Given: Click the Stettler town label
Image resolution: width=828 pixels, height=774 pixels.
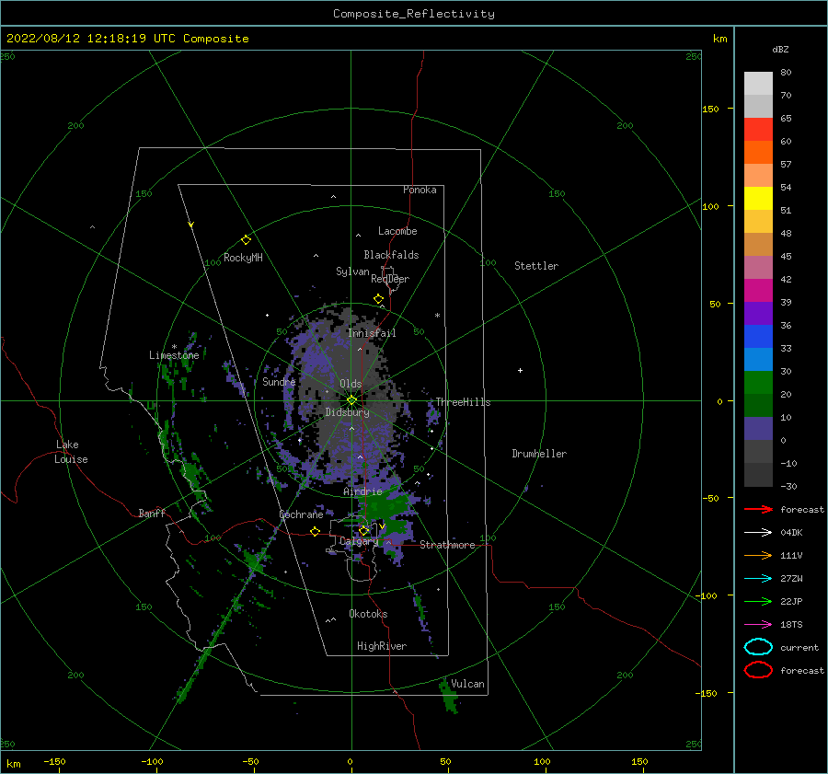Looking at the screenshot, I should [536, 266].
